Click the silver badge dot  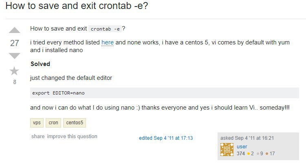coord(258,154)
